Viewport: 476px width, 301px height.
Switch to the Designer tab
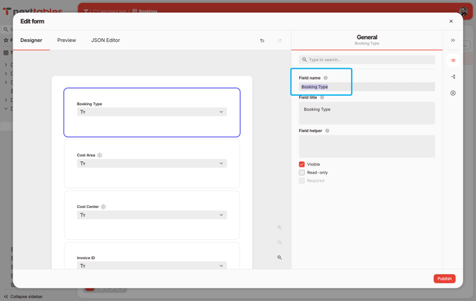(x=31, y=40)
